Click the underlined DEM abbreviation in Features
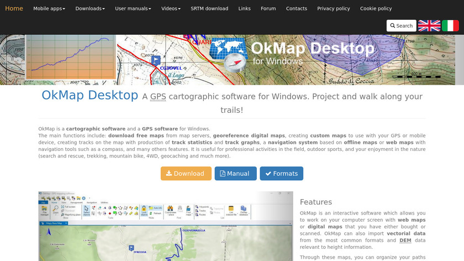 point(405,240)
